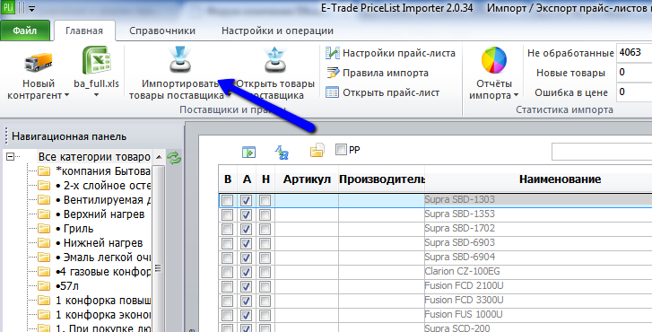
Task: Select the 1 конфорка повыш category
Action: pyautogui.click(x=103, y=300)
